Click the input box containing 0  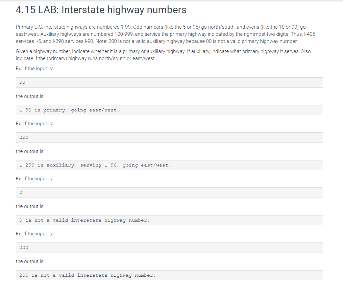[x=169, y=192]
